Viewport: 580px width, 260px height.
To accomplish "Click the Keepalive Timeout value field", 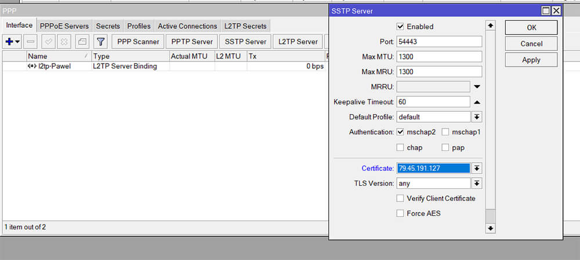I will pyautogui.click(x=433, y=102).
